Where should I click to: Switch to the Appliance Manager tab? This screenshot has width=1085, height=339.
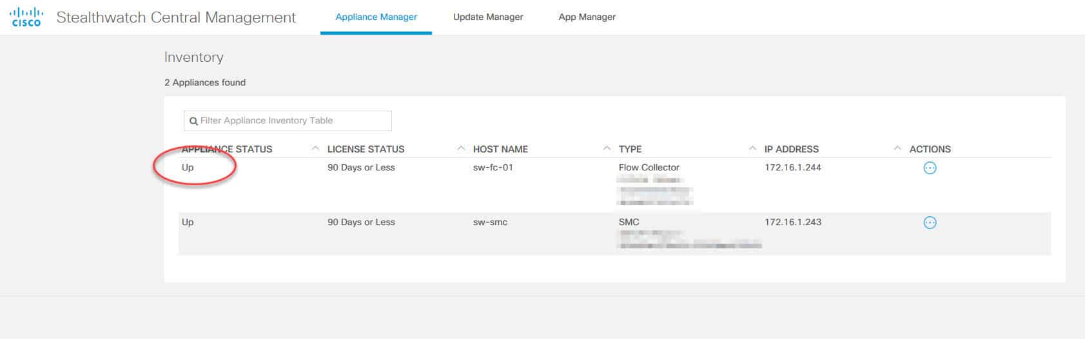coord(376,17)
